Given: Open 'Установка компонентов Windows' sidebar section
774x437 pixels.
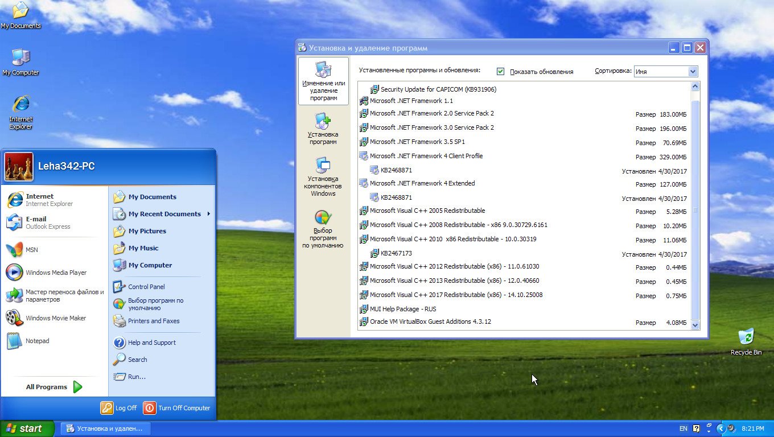Looking at the screenshot, I should [323, 176].
